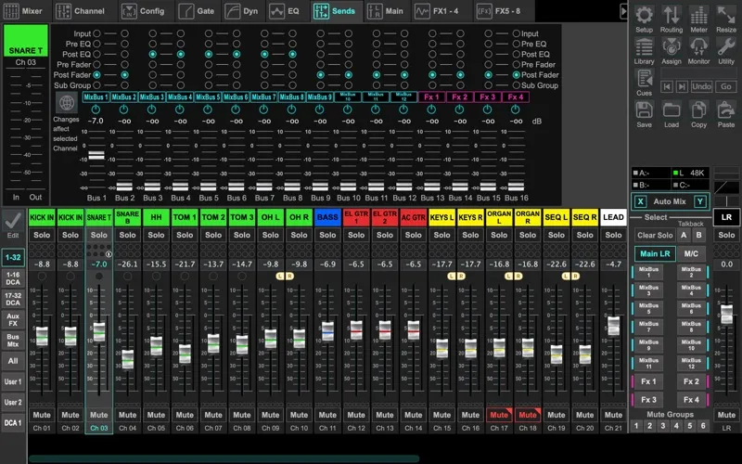This screenshot has height=464, width=742.
Task: Toggle the power icon under Fx 1
Action: pyautogui.click(x=431, y=110)
